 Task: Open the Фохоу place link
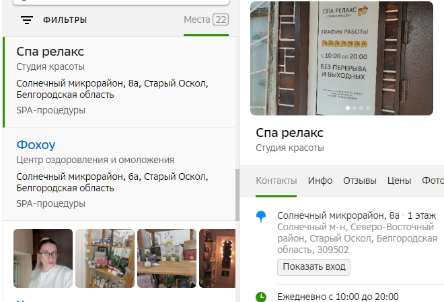click(36, 145)
